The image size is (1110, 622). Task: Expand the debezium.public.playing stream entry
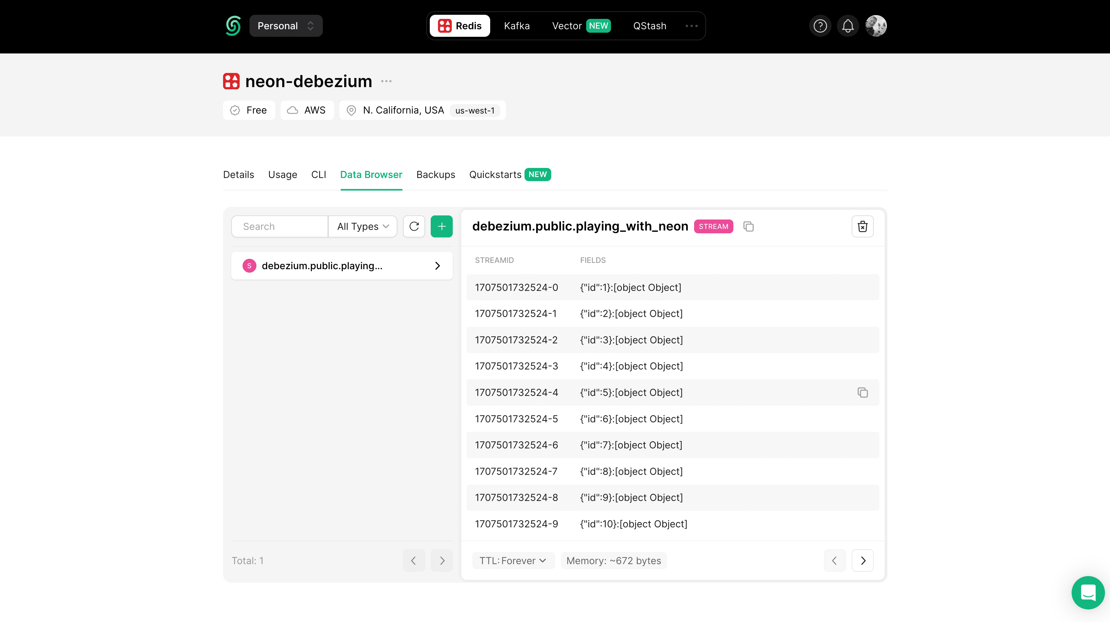coord(437,266)
